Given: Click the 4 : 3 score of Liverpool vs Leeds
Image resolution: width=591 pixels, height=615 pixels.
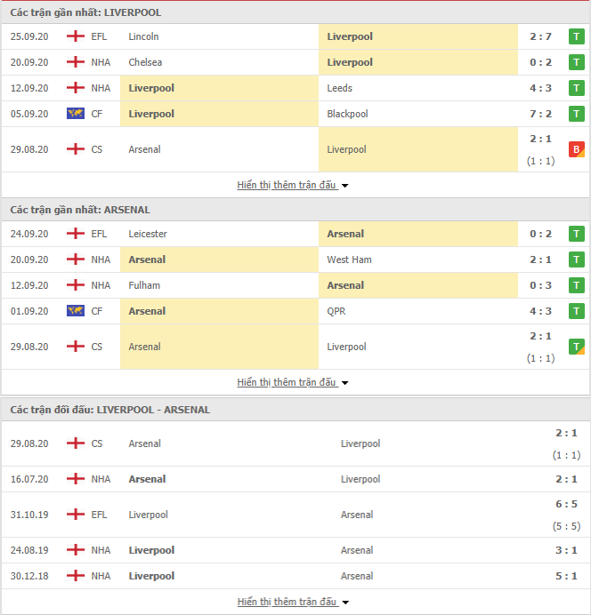Looking at the screenshot, I should click(540, 88).
